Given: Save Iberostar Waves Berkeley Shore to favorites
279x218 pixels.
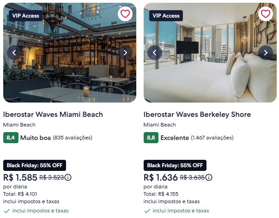Looking at the screenshot, I should 266,14.
